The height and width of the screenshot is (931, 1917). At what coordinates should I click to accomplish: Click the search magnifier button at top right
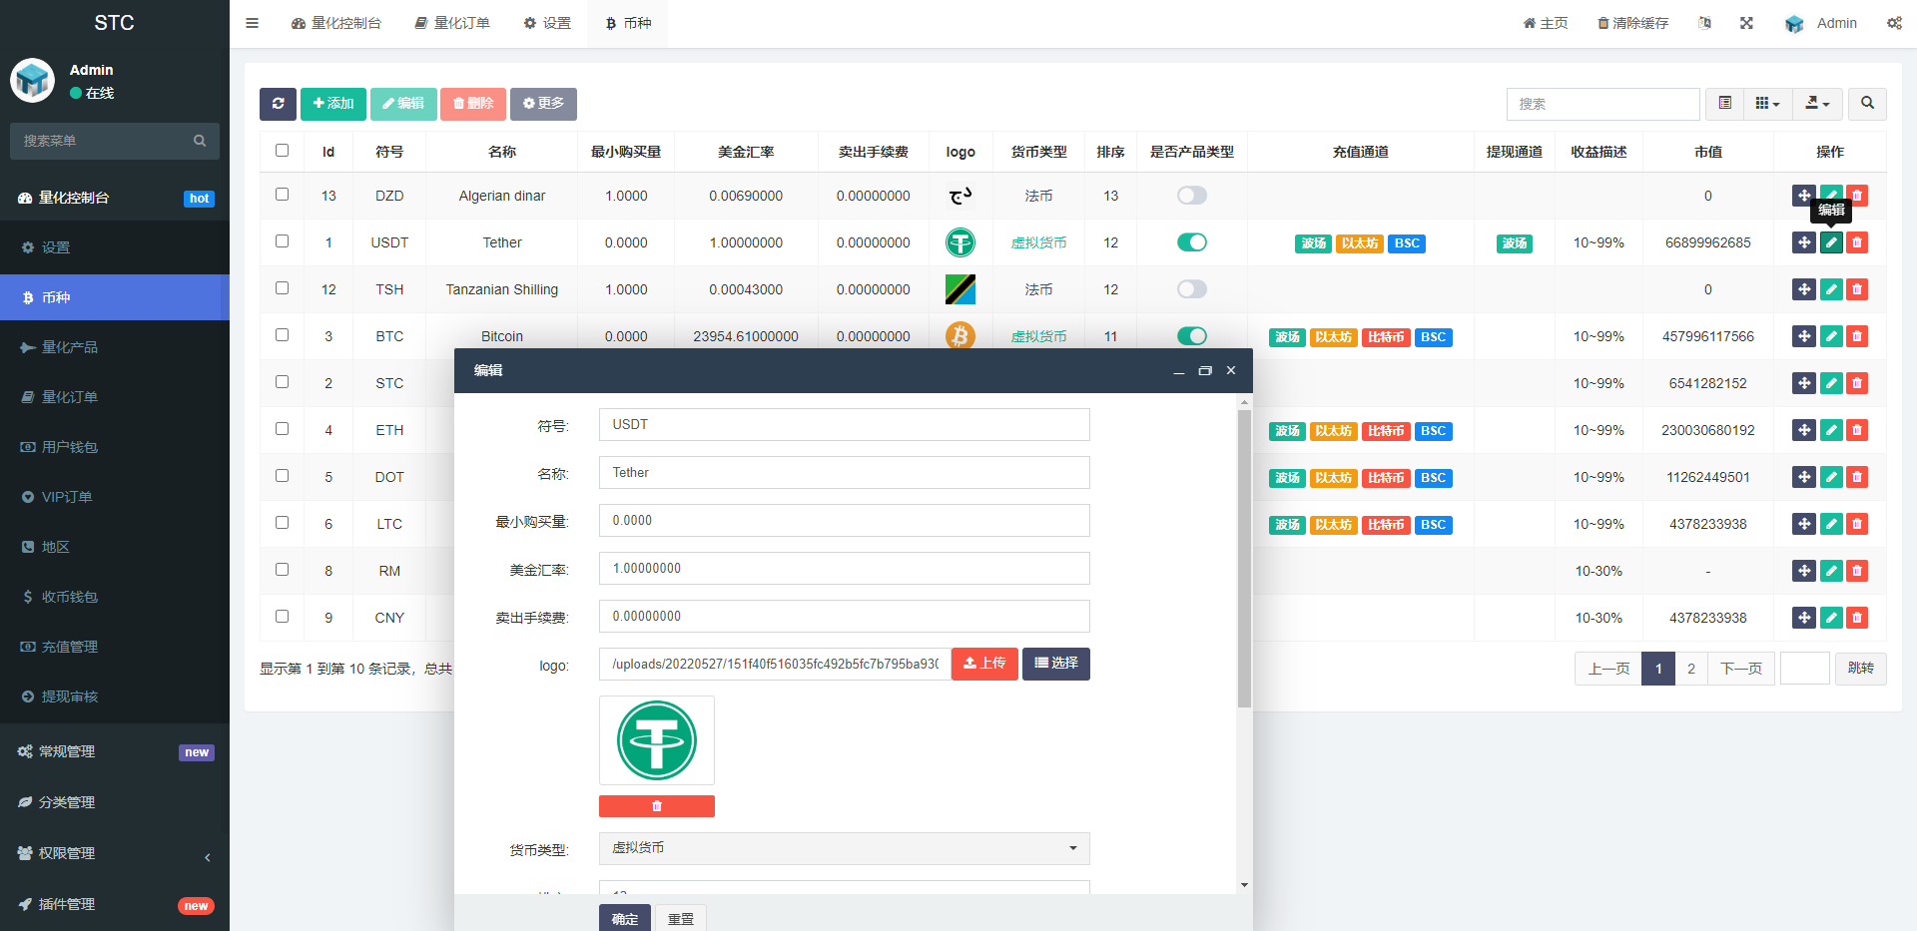coord(1867,104)
